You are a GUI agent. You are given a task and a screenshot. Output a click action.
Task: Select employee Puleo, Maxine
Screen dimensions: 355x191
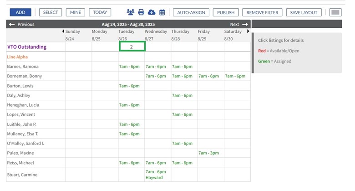(20, 153)
